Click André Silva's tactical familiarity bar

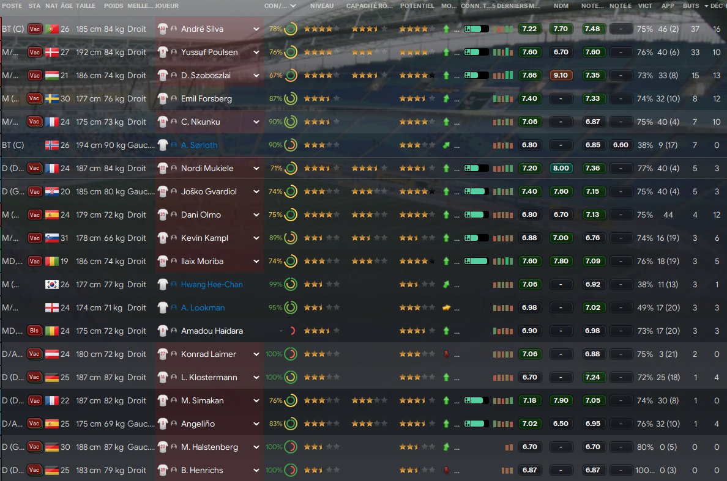click(x=476, y=29)
